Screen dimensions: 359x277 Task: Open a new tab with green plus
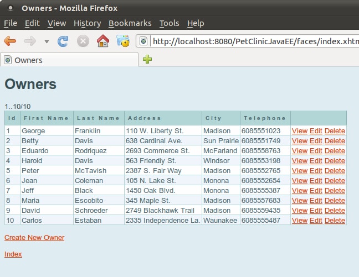[x=147, y=59]
